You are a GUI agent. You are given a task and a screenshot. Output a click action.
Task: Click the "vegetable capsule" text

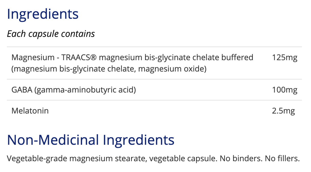tap(178, 159)
